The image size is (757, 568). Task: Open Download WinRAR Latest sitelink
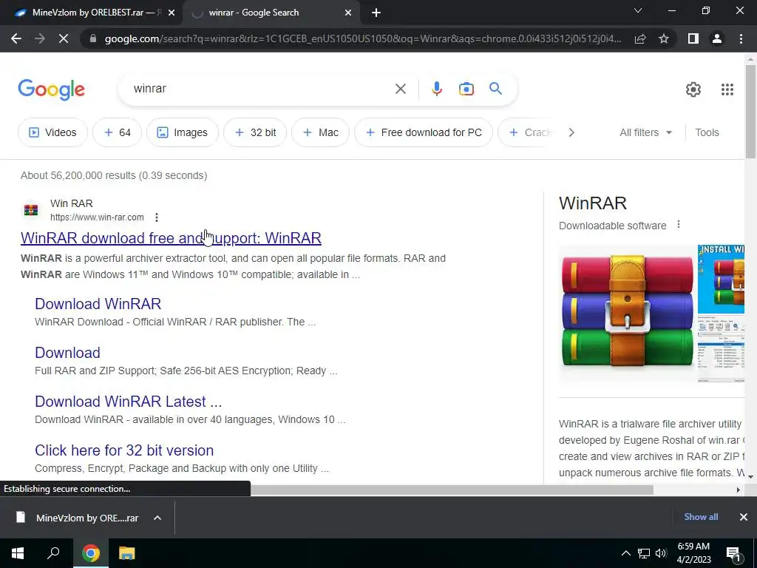[x=129, y=402]
